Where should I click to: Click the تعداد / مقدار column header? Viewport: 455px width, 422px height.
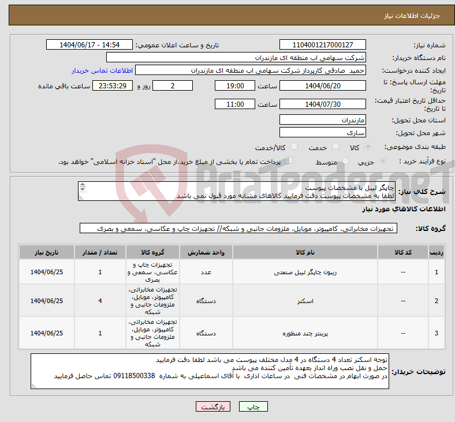pyautogui.click(x=100, y=252)
